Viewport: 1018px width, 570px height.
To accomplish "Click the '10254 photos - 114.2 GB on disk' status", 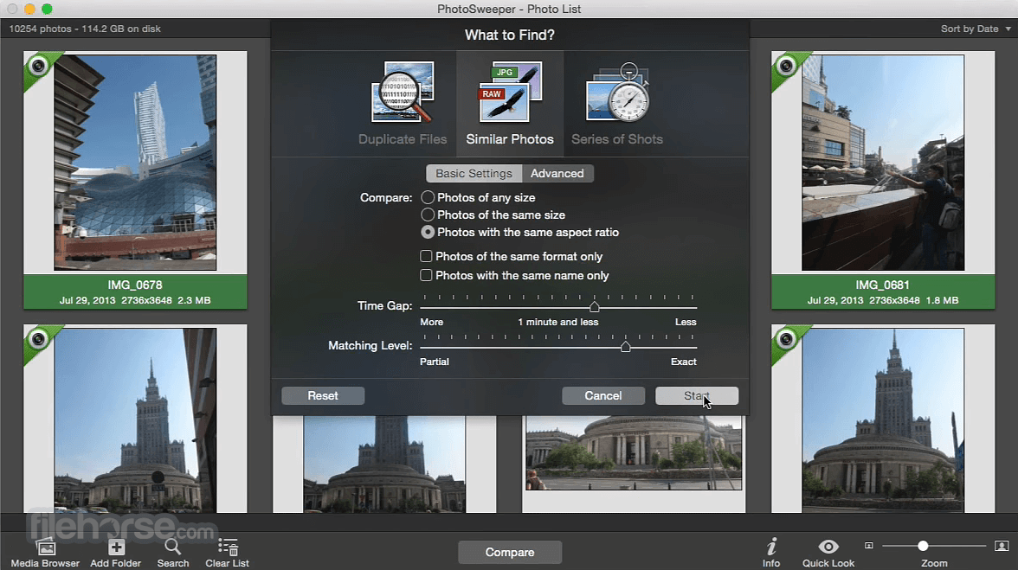I will point(85,29).
